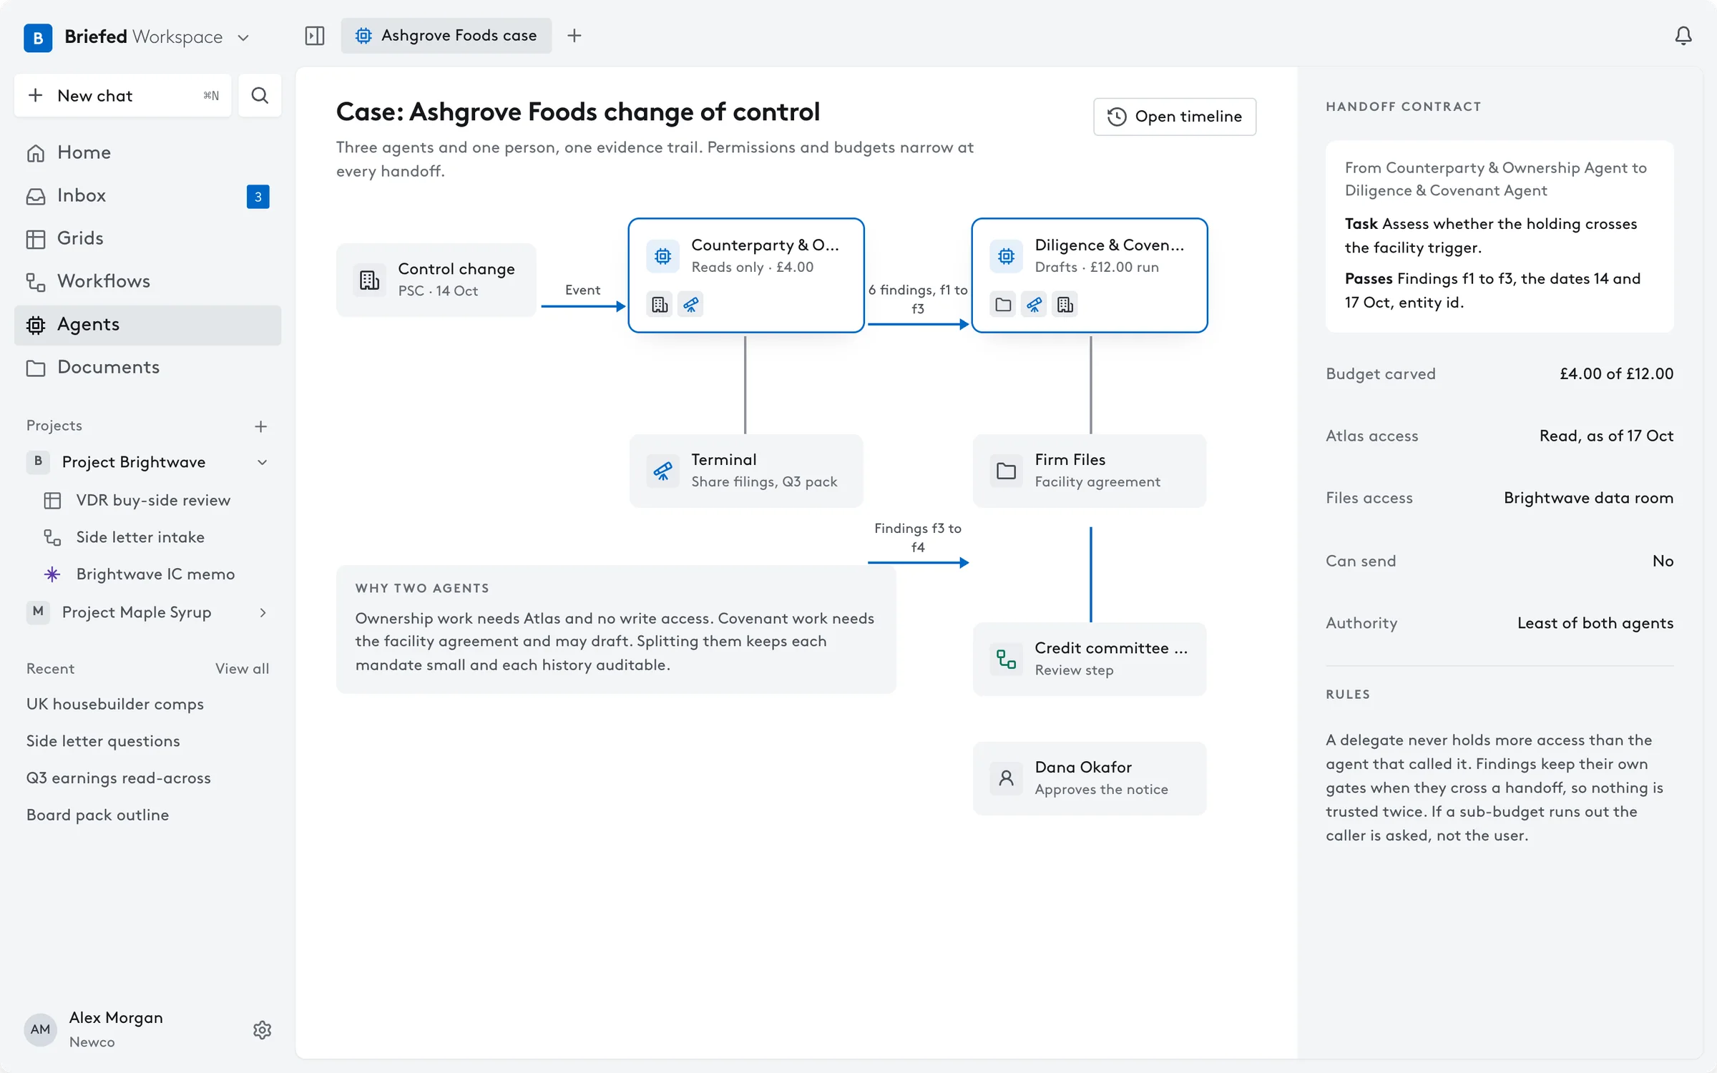Viewport: 1717px width, 1073px height.
Task: Toggle the sidebar panel icon
Action: pos(315,36)
